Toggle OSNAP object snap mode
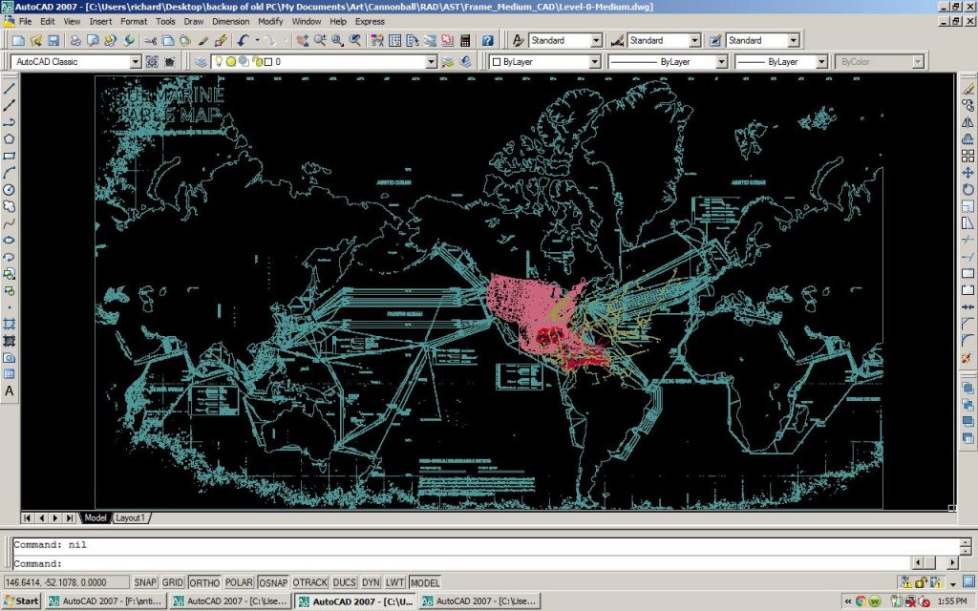Viewport: 978px width, 611px height. 273,582
